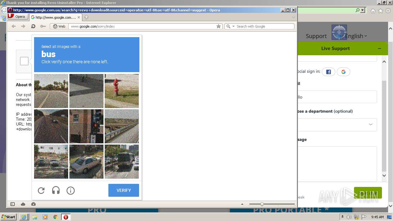This screenshot has height=221, width=393.
Task: Open Windows Explorer from taskbar
Action: click(35, 217)
